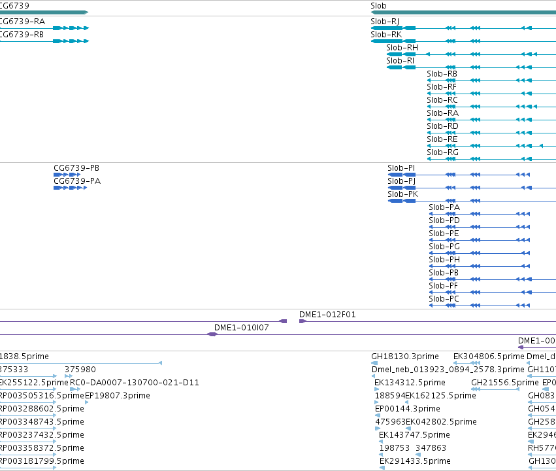Click the Dmel_neb_013923_0894_2578.3prime label
Screen dimensions: 556x471
click(x=448, y=370)
